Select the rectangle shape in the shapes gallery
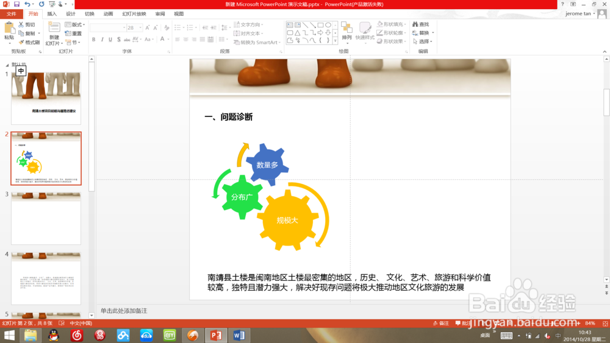 (321, 25)
